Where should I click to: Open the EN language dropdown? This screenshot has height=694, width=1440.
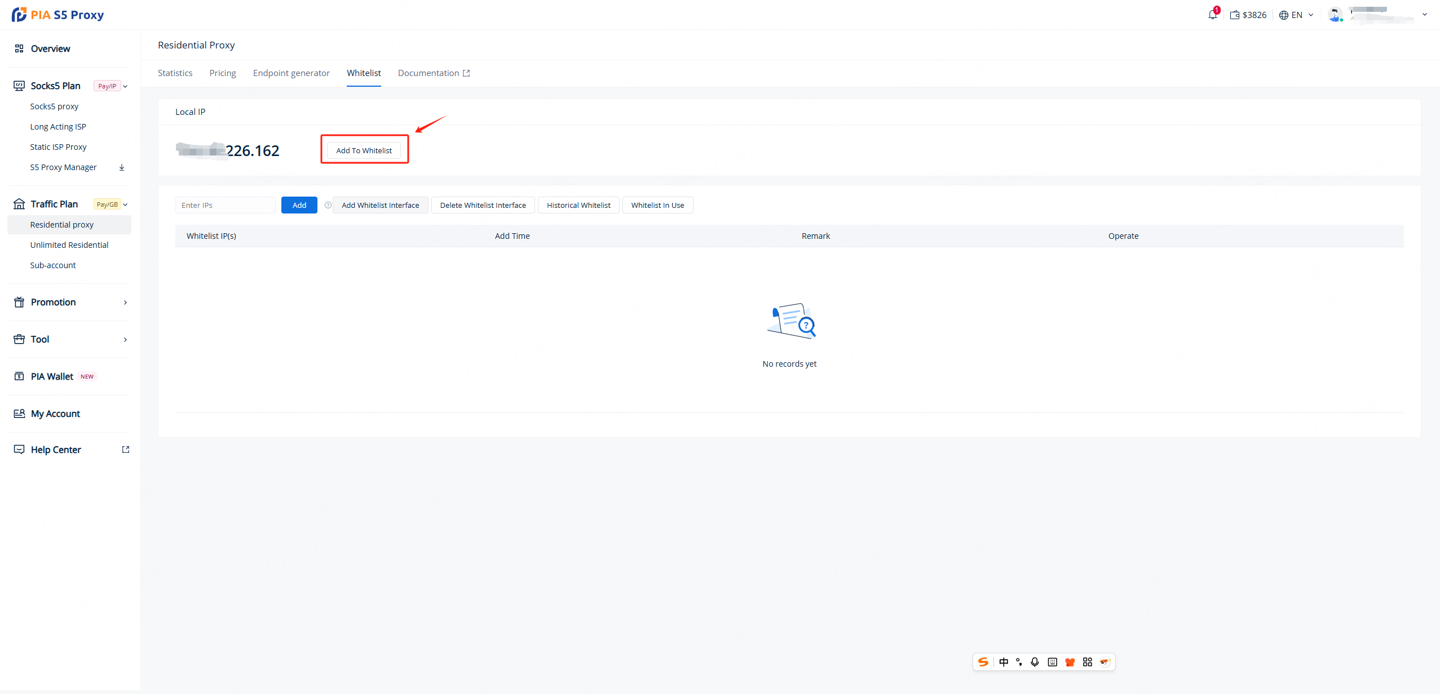(1296, 15)
